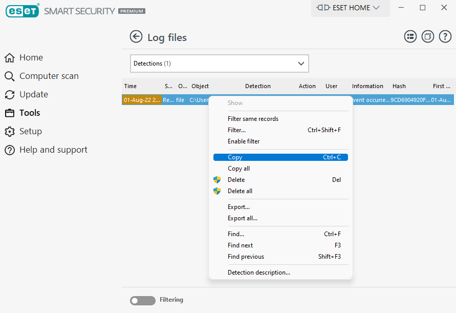Click the Update refresh arrows icon
The width and height of the screenshot is (456, 313).
point(10,95)
